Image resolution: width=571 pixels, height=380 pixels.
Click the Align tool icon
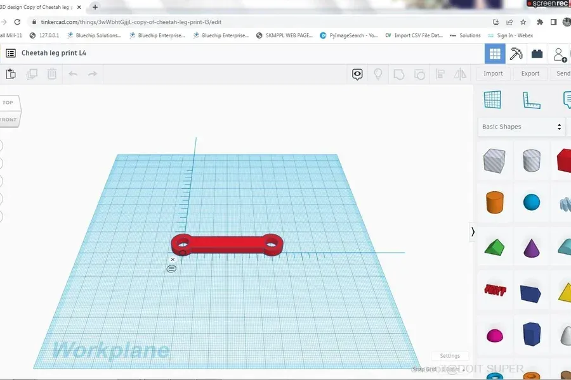tap(440, 74)
